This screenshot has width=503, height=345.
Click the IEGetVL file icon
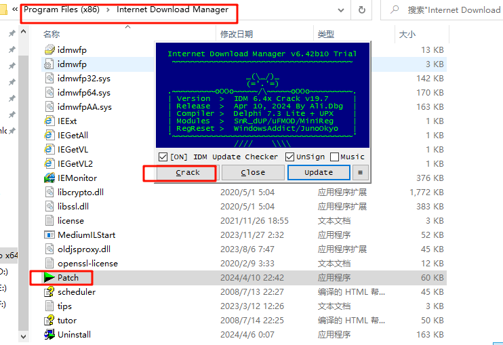[x=49, y=149]
